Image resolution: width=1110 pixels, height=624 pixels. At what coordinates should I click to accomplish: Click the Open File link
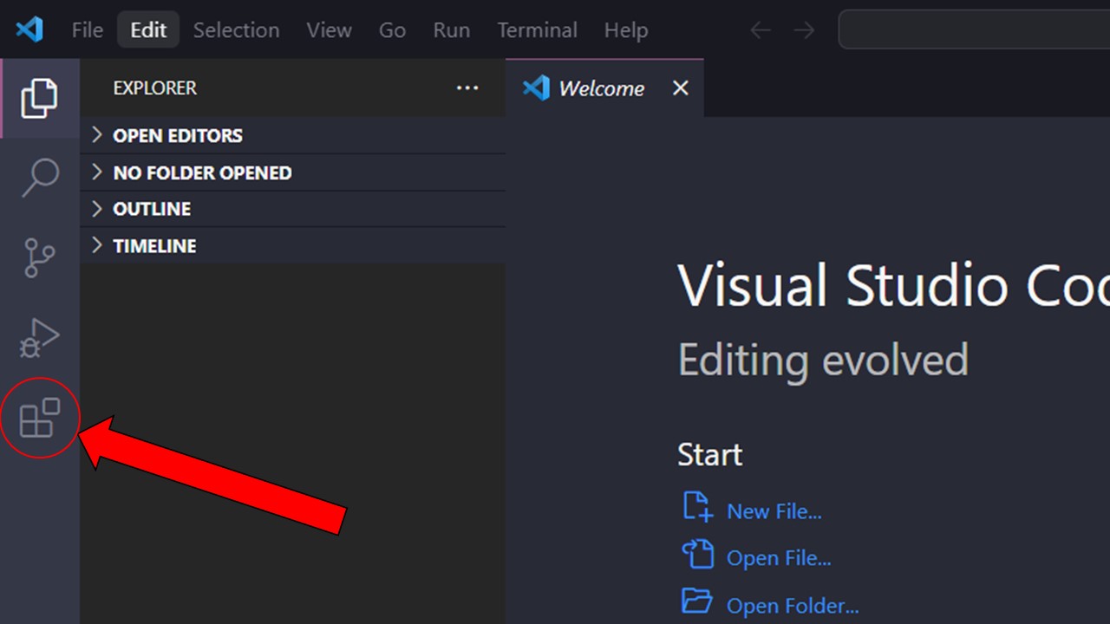click(778, 557)
